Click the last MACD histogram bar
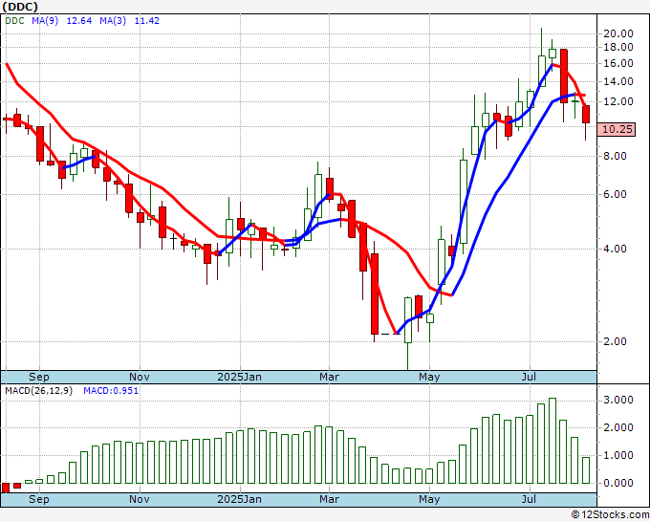The width and height of the screenshot is (650, 522). point(586,470)
